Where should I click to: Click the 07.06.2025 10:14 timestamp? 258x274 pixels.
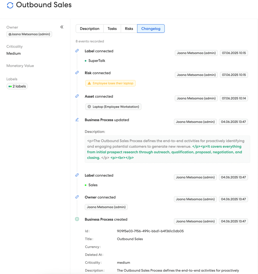pyautogui.click(x=234, y=98)
